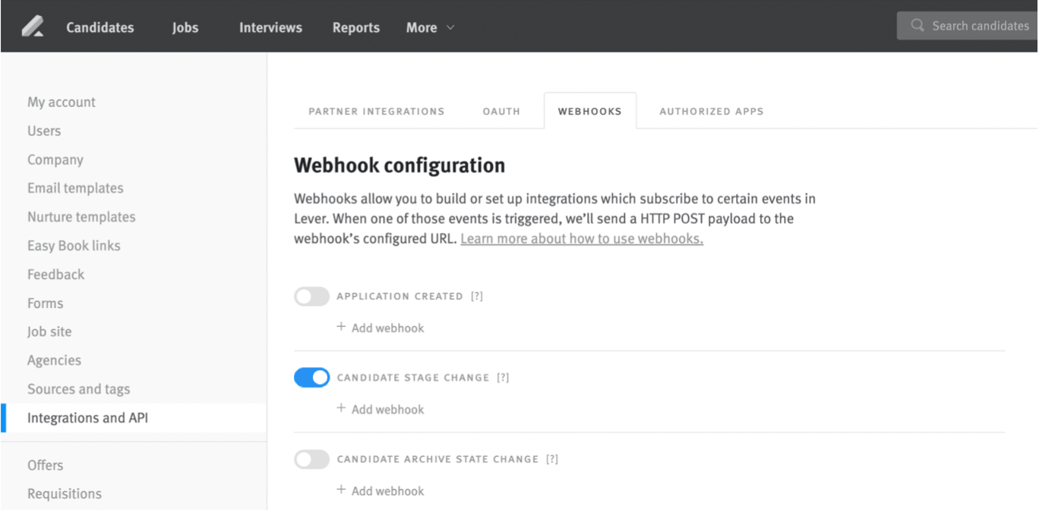
Task: Enable the Candidate Archive State Change toggle
Action: tap(311, 458)
